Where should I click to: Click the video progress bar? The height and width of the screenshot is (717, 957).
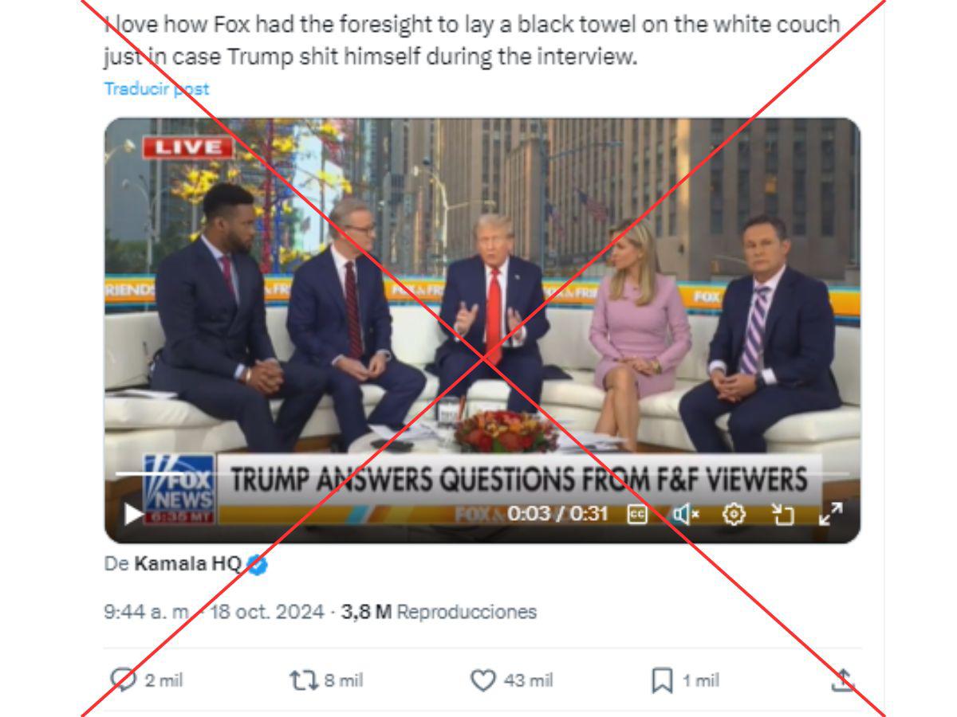tap(482, 475)
